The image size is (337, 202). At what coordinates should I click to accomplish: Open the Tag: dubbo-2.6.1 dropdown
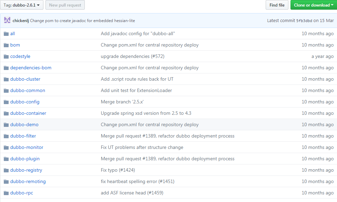(x=22, y=5)
